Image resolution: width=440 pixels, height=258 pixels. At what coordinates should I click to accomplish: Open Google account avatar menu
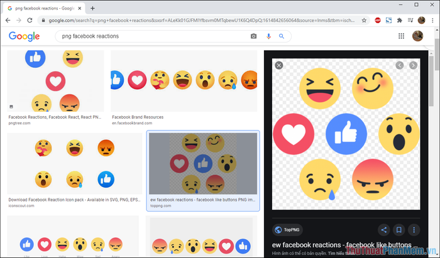click(x=417, y=36)
